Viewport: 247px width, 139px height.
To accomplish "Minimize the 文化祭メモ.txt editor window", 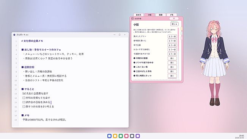I will click(114, 35).
